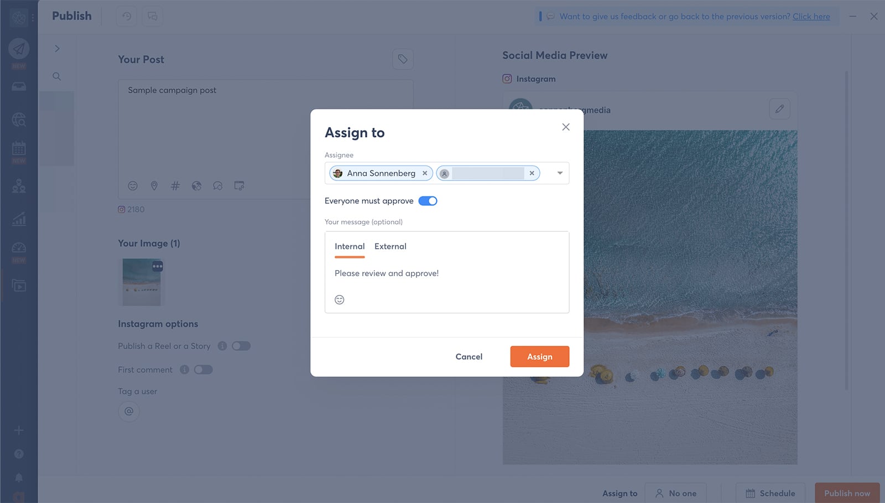The width and height of the screenshot is (885, 503).
Task: Toggle Publish a Reel or a Story
Action: [241, 346]
